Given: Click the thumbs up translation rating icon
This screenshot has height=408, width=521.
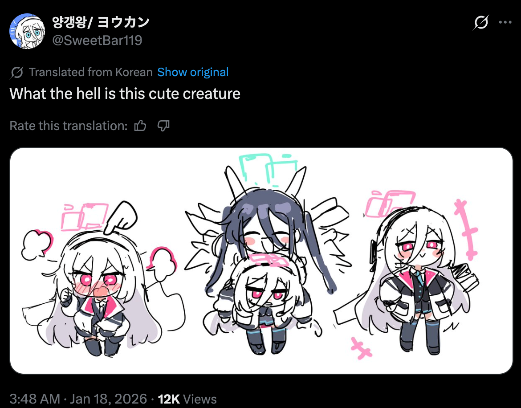Looking at the screenshot, I should pos(140,126).
